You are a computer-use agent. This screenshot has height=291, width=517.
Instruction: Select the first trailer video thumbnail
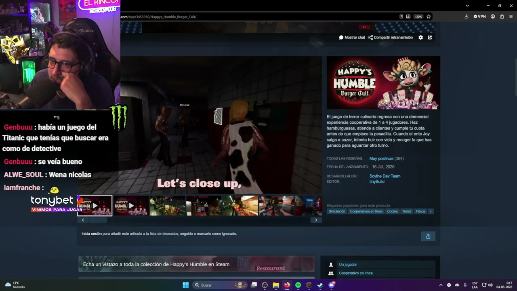(95, 206)
